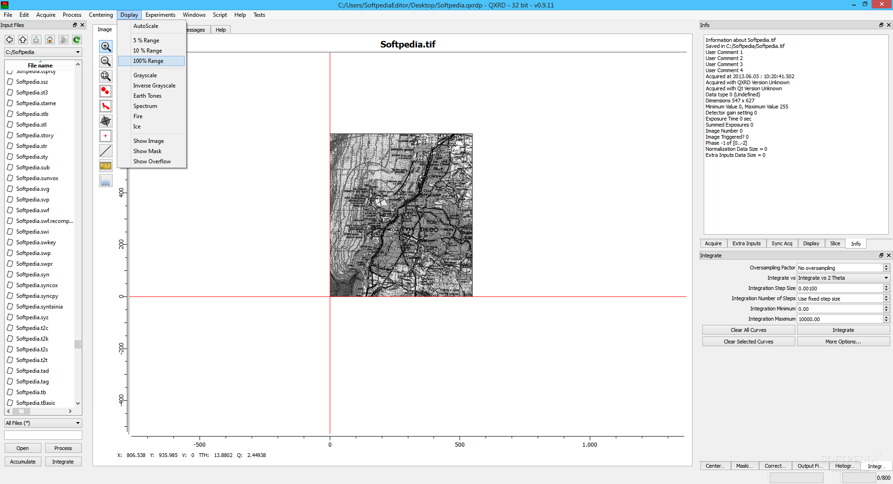Float the Input Files panel

(75, 25)
